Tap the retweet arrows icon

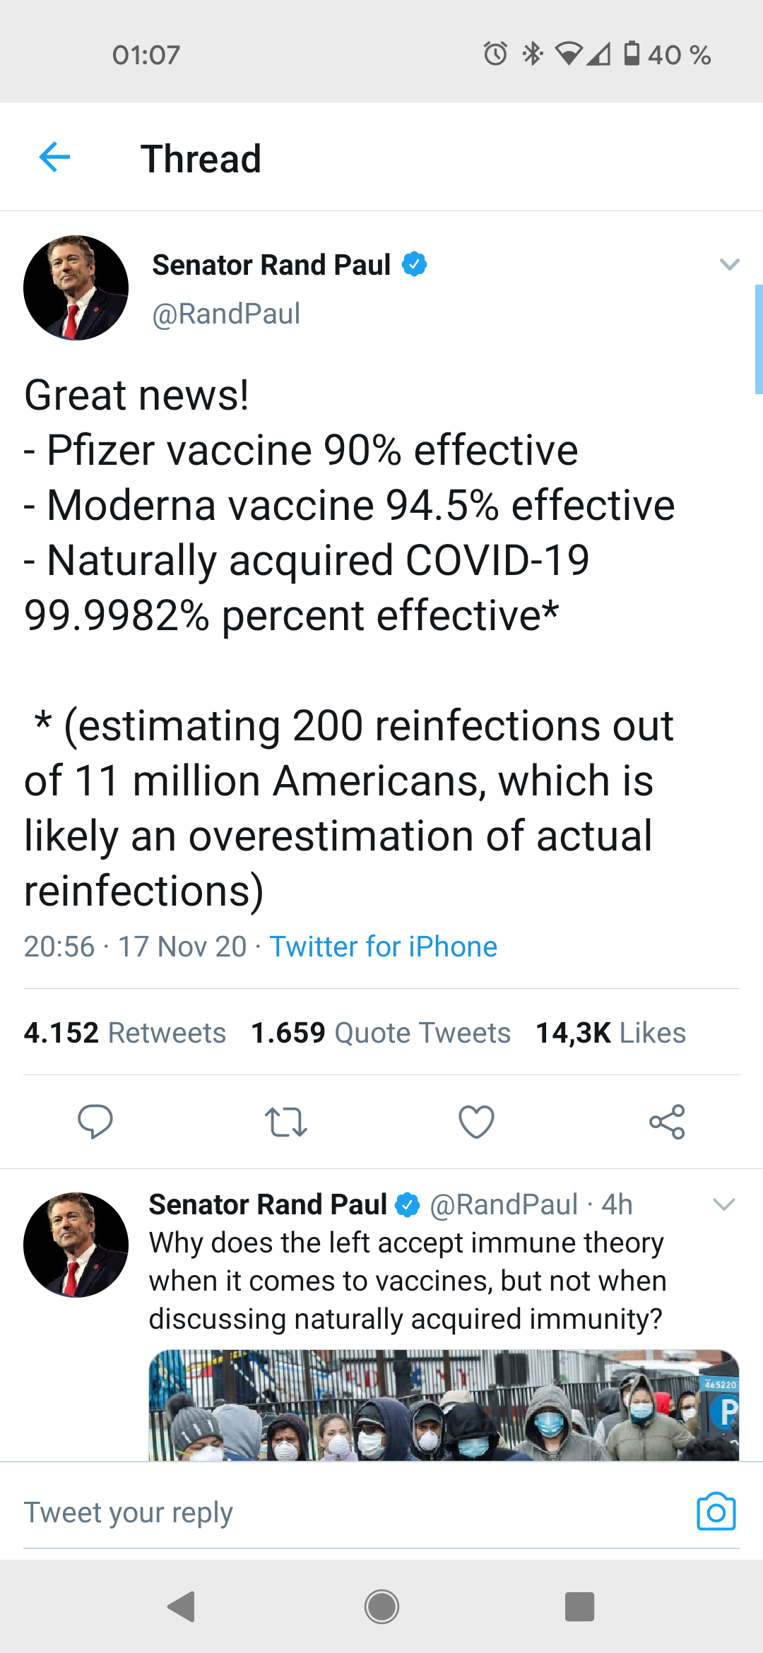pos(285,1122)
